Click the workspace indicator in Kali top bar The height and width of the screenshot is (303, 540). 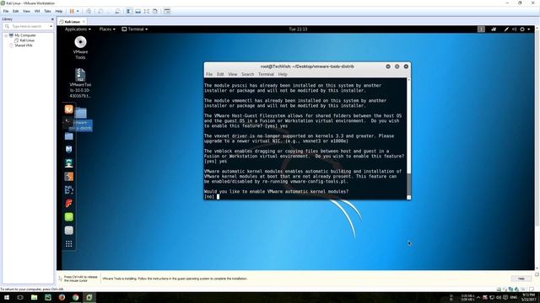(481, 29)
